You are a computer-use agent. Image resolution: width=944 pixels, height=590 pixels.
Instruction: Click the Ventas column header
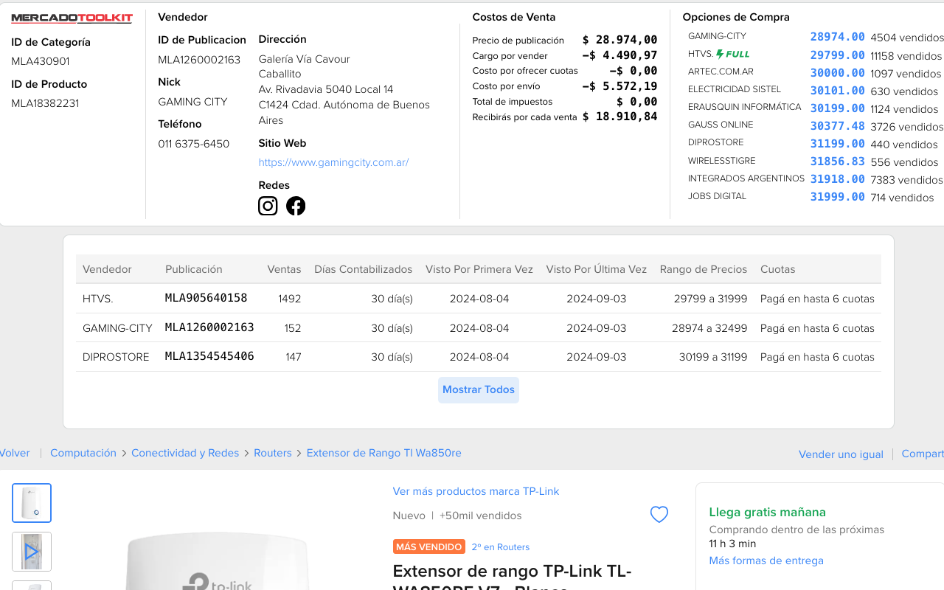tap(284, 269)
